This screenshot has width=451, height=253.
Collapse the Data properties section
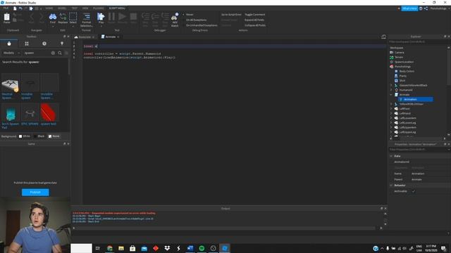click(391, 156)
